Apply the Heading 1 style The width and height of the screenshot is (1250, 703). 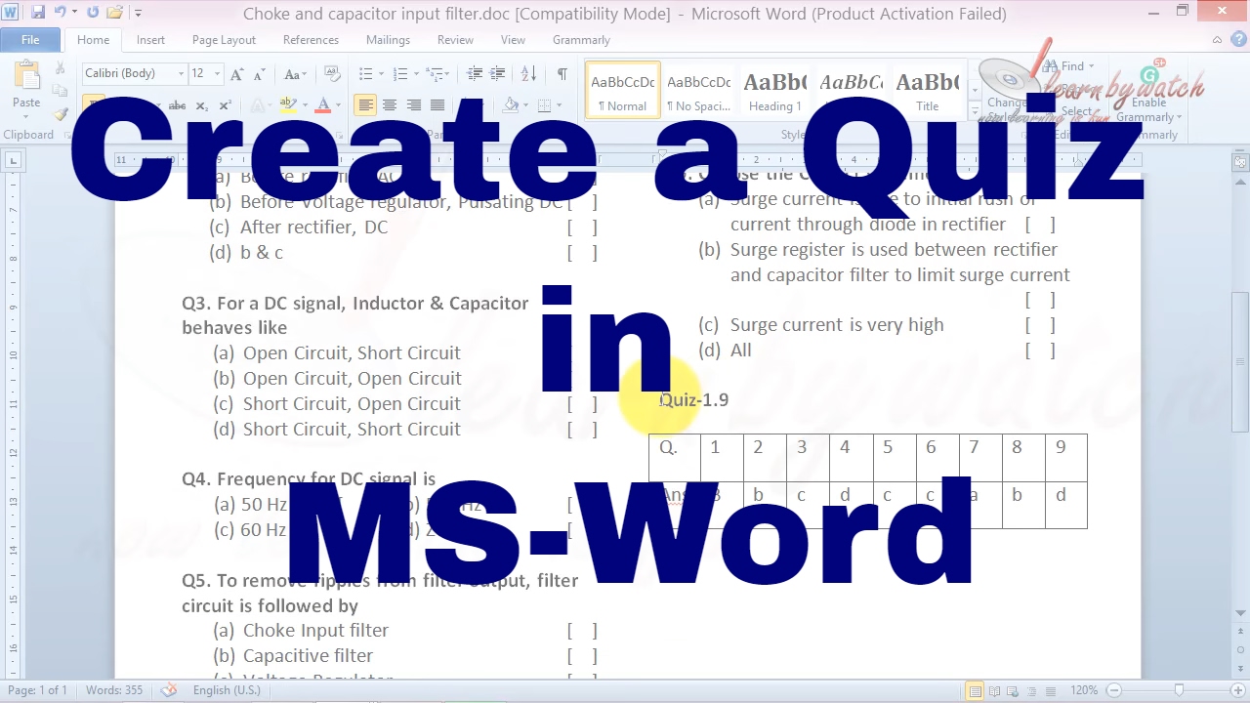pyautogui.click(x=775, y=91)
